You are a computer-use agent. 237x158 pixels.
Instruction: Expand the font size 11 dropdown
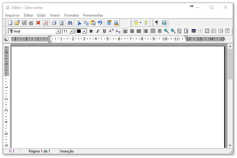tap(72, 31)
